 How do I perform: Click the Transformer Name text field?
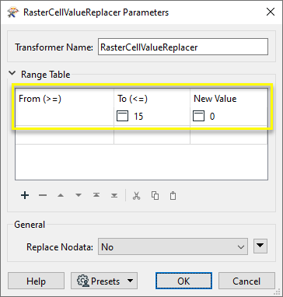pyautogui.click(x=183, y=47)
